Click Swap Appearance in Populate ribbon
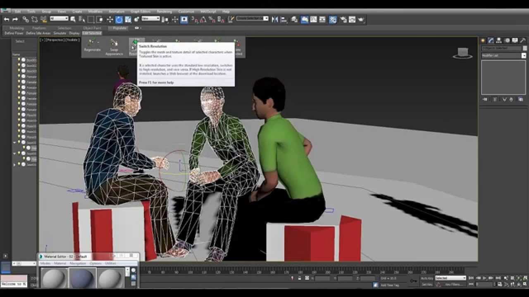The height and width of the screenshot is (297, 529). tap(114, 47)
